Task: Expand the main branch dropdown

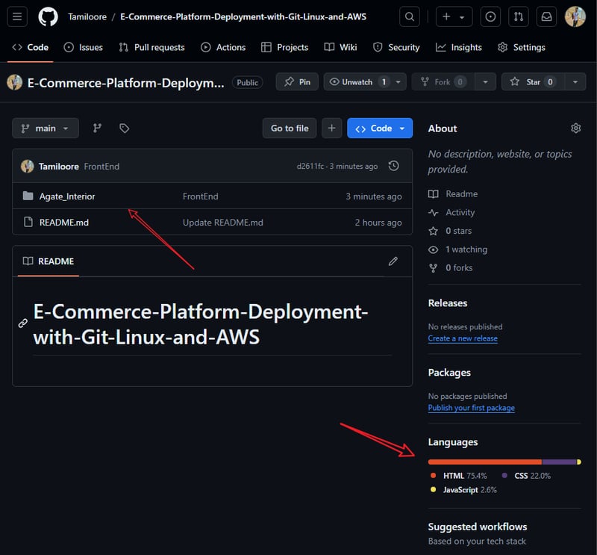Action: pyautogui.click(x=46, y=128)
